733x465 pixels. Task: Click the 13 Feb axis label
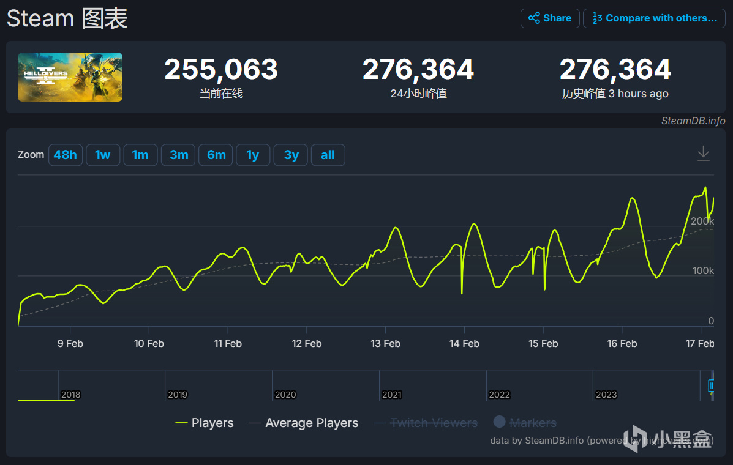385,344
